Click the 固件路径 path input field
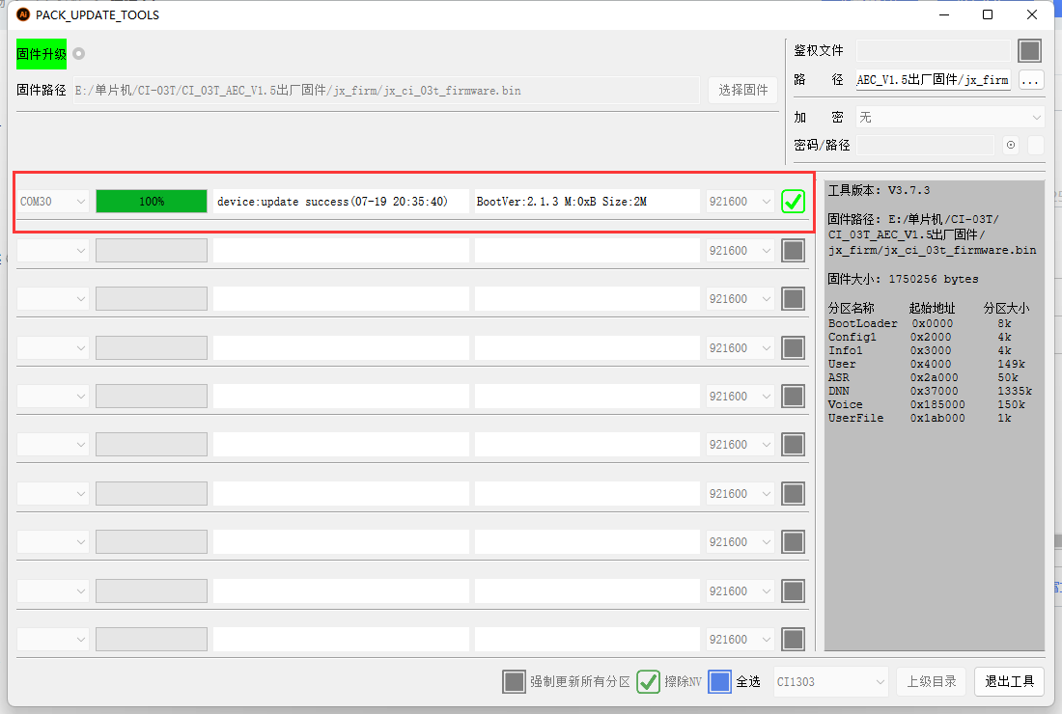1062x714 pixels. [386, 91]
